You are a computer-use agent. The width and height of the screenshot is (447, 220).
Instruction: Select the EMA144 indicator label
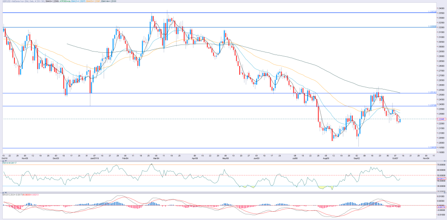pyautogui.click(x=107, y=1)
